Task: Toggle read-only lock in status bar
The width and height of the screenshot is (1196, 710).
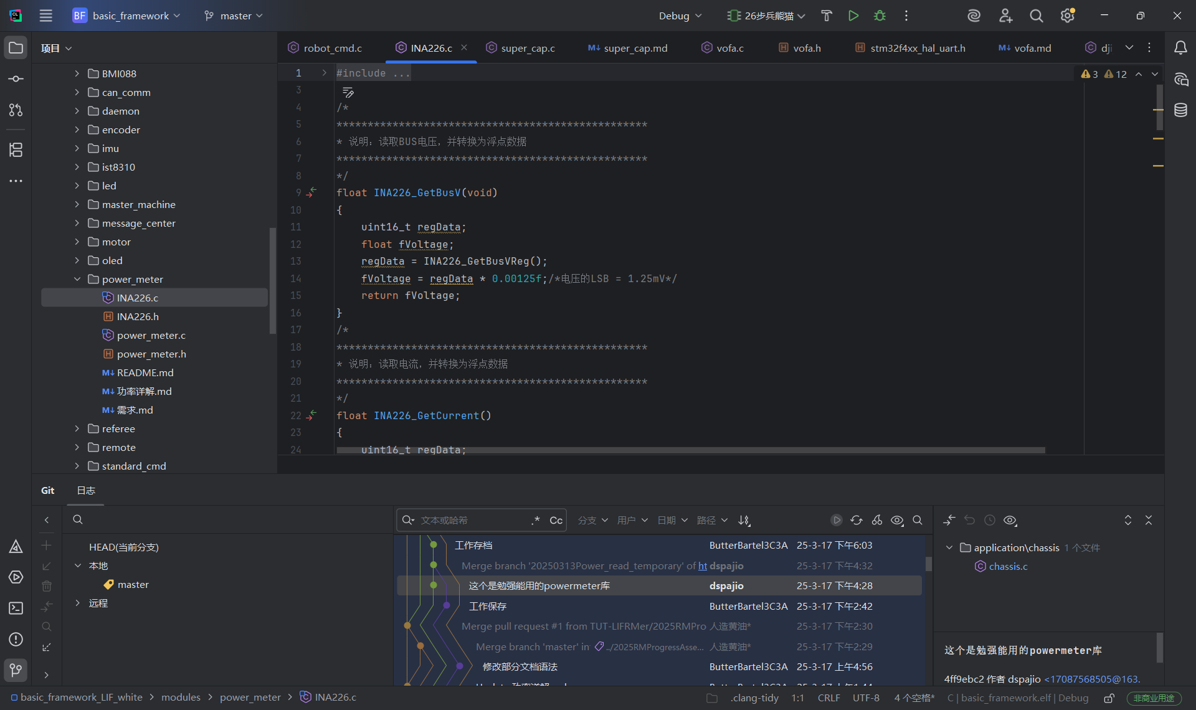Action: (1109, 698)
